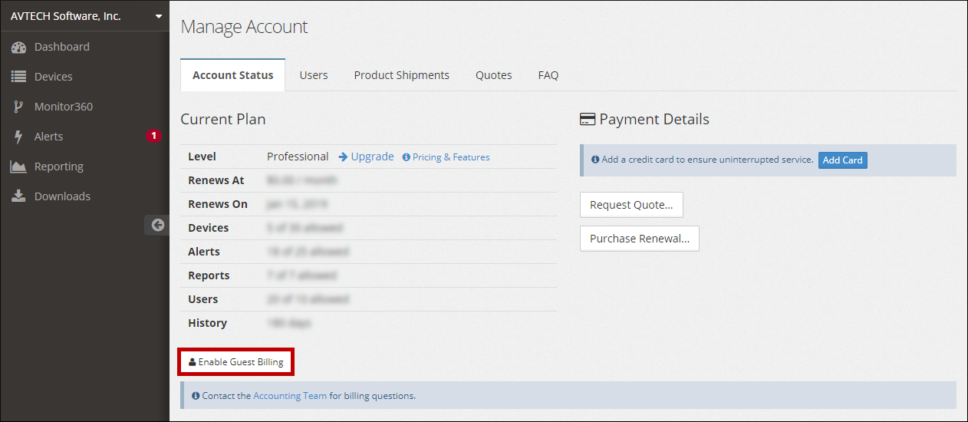
Task: Open the AVTECH Software account dropdown
Action: point(158,16)
